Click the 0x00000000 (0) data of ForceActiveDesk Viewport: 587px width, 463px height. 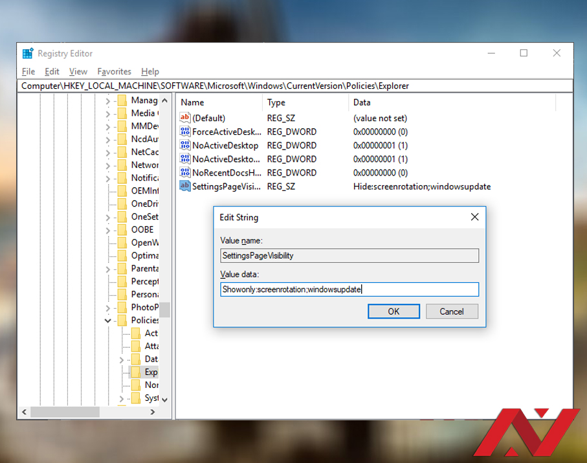pyautogui.click(x=381, y=131)
